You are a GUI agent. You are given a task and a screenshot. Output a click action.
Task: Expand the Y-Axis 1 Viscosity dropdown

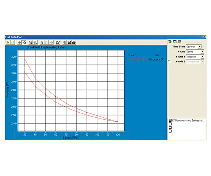click(x=195, y=57)
